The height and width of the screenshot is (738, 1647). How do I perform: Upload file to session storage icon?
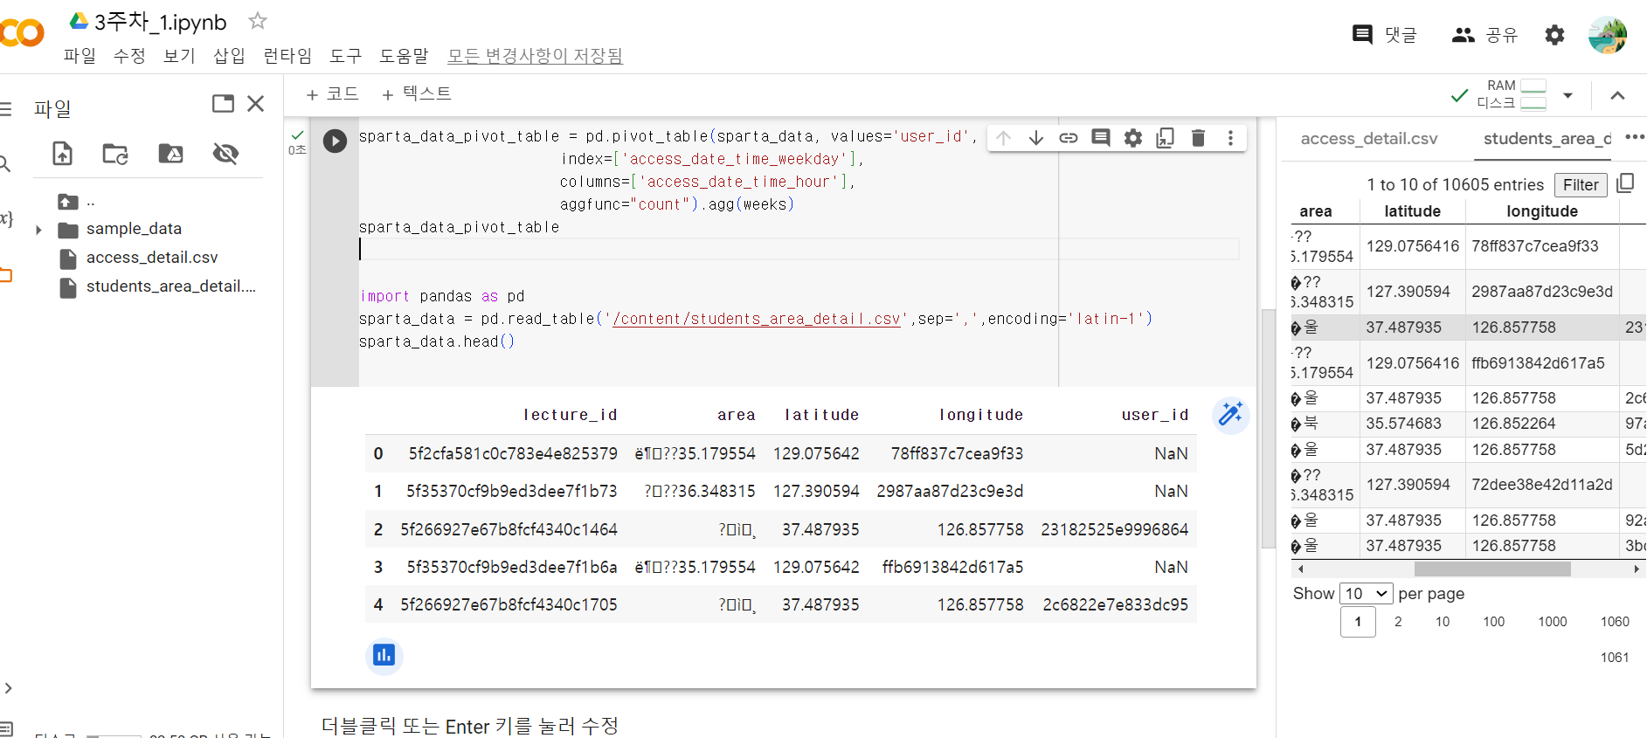tap(63, 154)
